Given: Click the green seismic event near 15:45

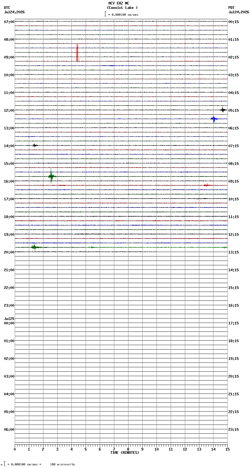Looking at the screenshot, I should click(x=51, y=176).
